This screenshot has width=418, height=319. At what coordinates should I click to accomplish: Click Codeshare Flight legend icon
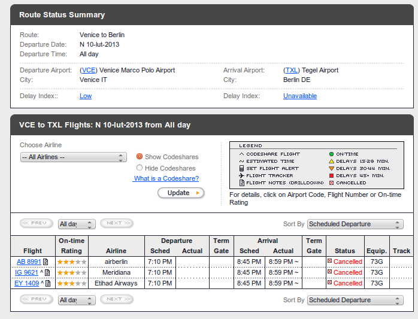[x=241, y=154]
